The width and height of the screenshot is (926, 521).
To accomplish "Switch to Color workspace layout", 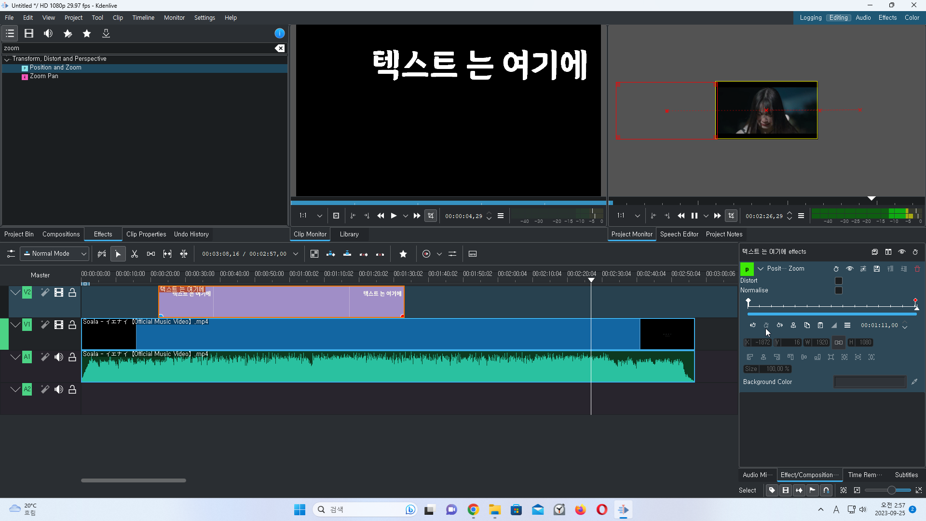I will 912,17.
